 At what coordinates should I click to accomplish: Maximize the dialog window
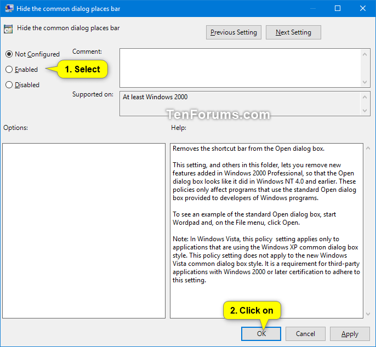point(338,8)
